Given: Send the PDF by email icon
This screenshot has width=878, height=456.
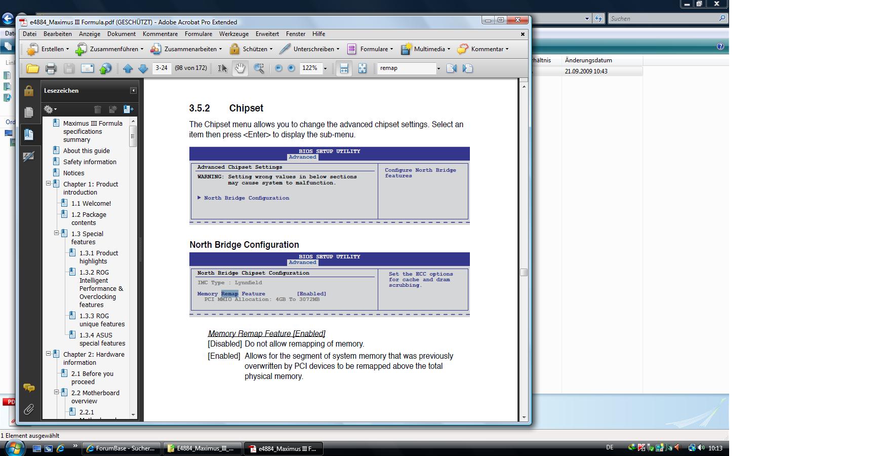Looking at the screenshot, I should click(87, 68).
